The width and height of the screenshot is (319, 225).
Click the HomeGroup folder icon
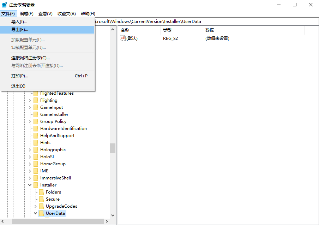click(x=36, y=164)
